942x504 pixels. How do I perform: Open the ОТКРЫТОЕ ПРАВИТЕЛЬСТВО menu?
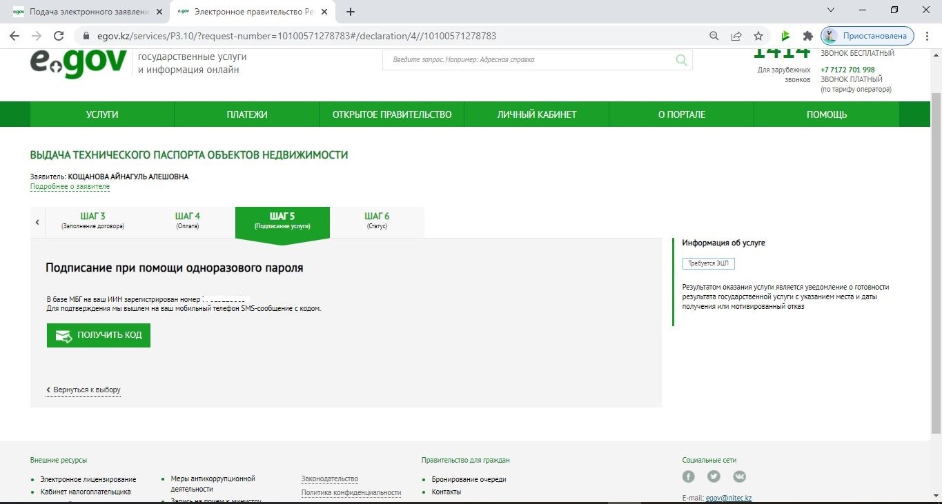tap(392, 114)
